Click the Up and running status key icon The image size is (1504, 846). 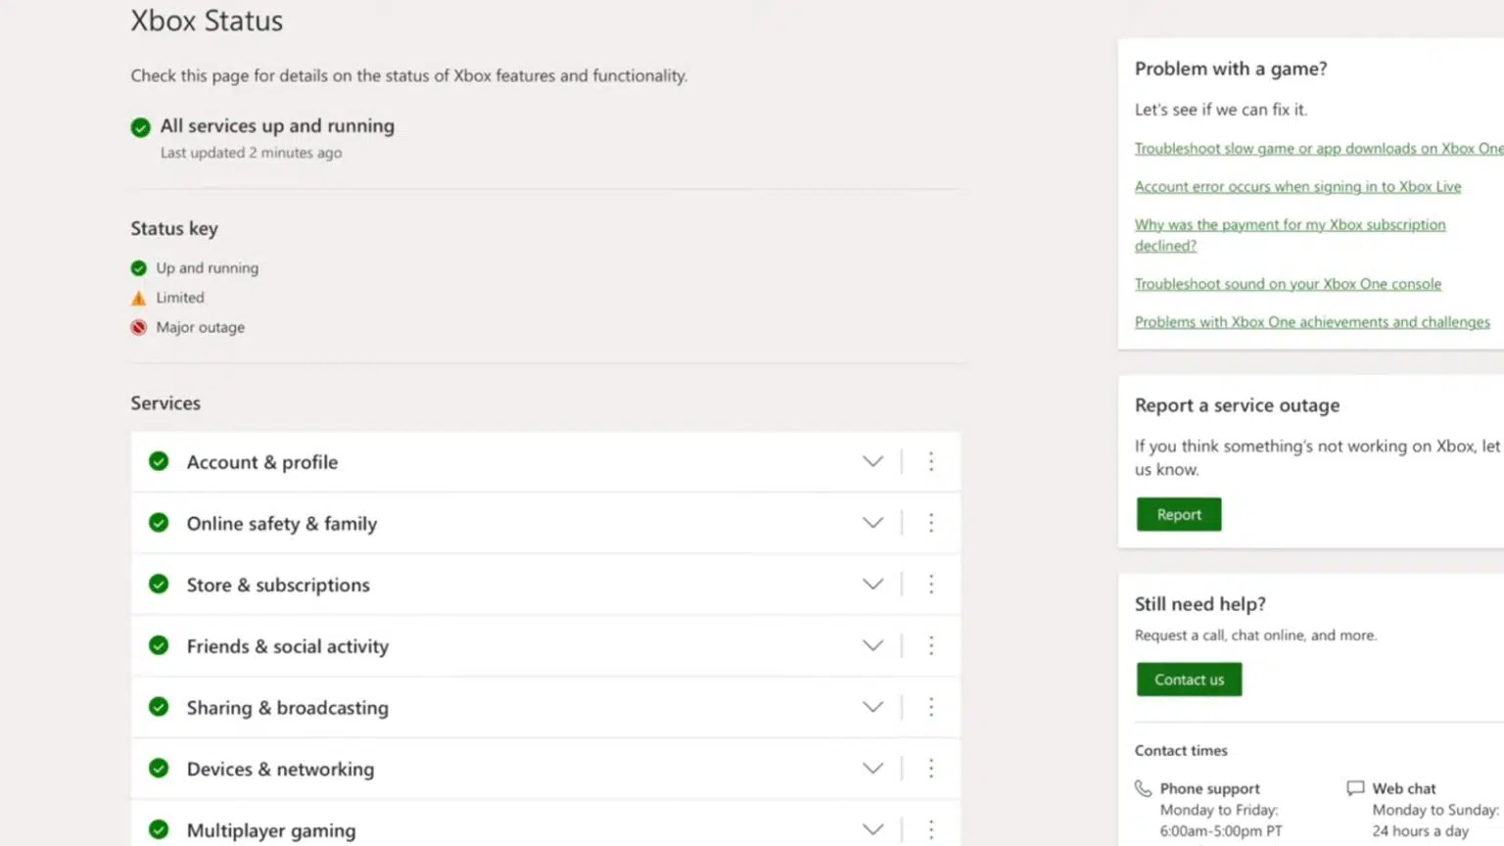(139, 268)
